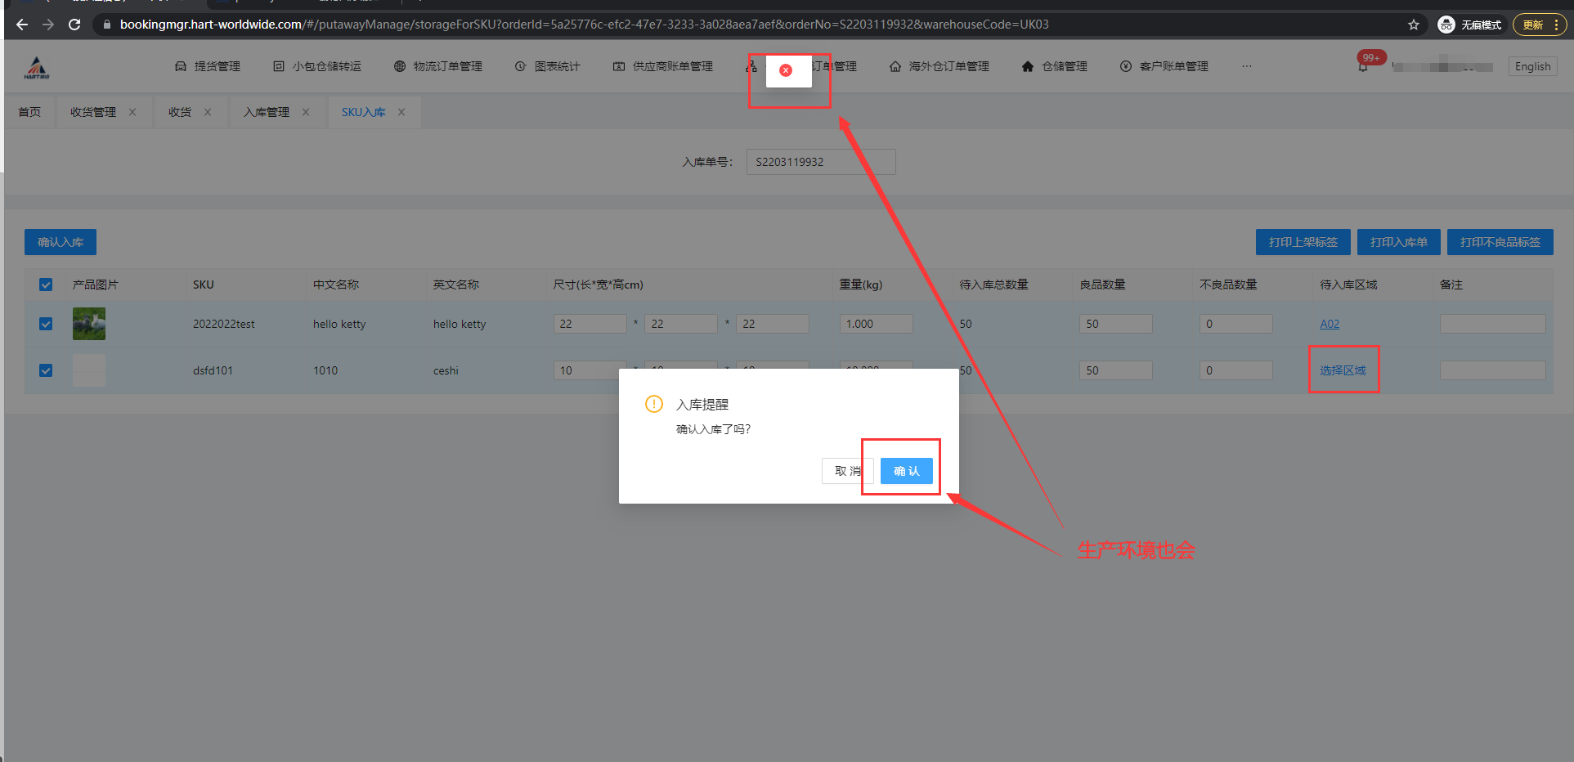Screen dimensions: 1574x762
Task: Open the more menu ellipsis icon
Action: pos(1246,66)
